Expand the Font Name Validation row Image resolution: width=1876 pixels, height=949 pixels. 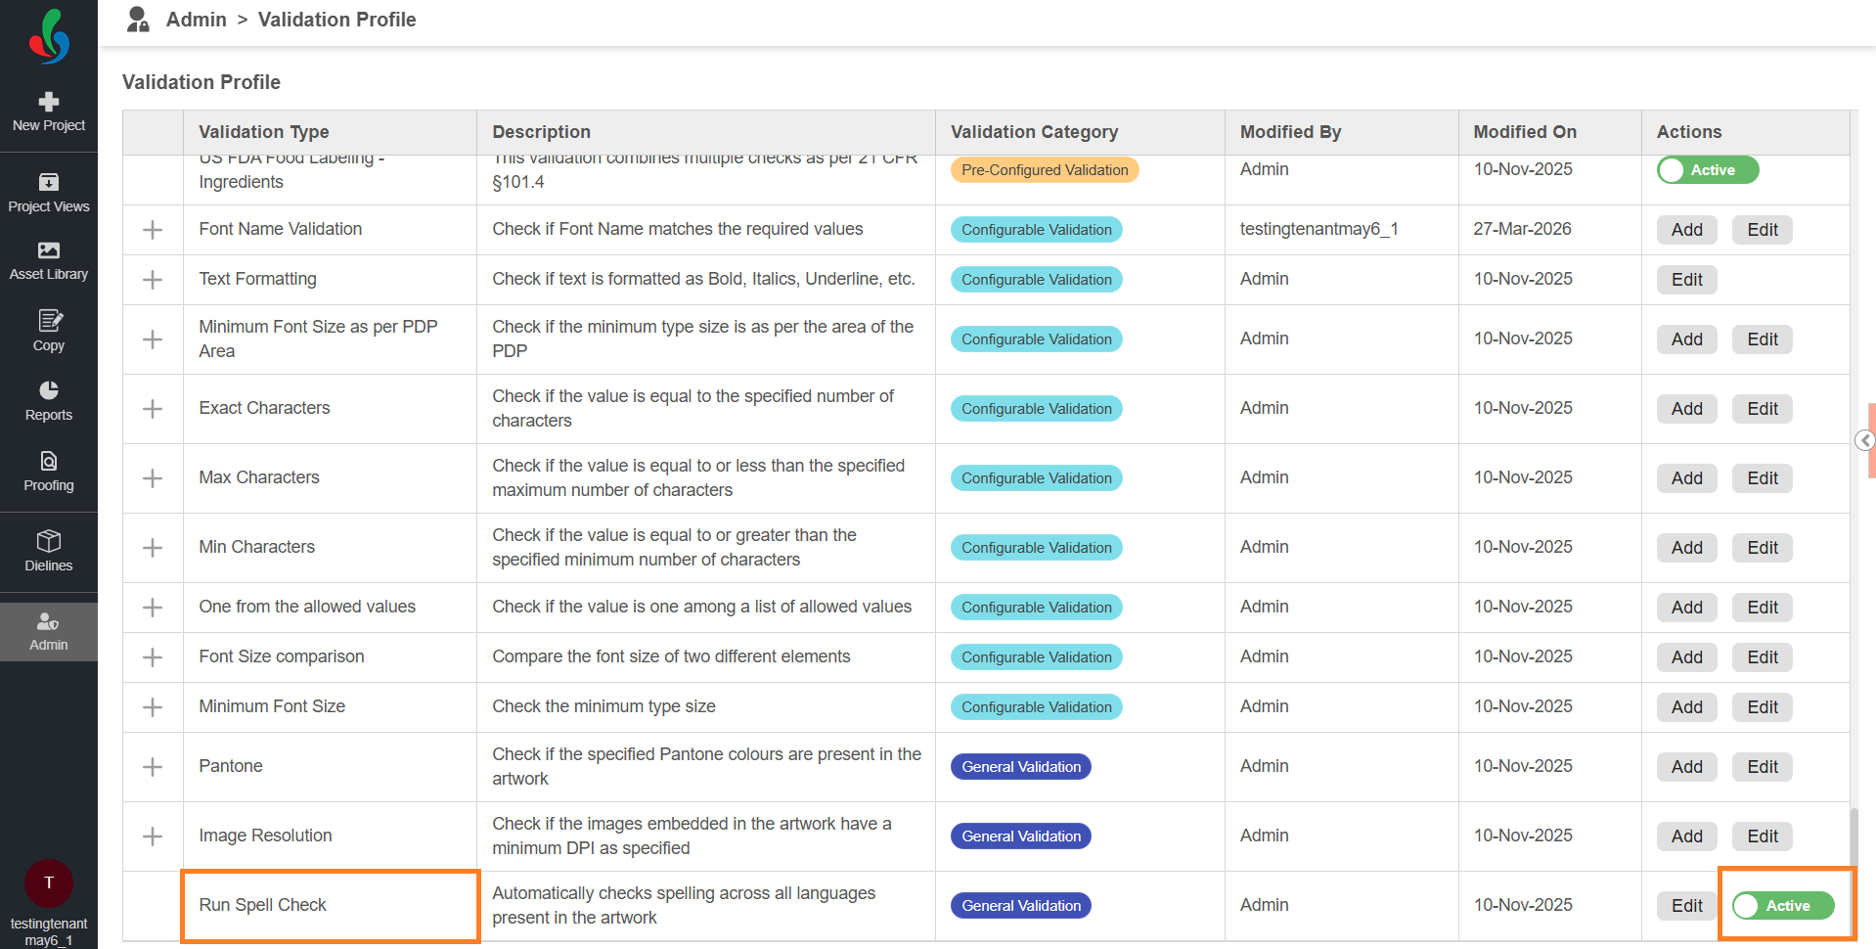(x=153, y=230)
